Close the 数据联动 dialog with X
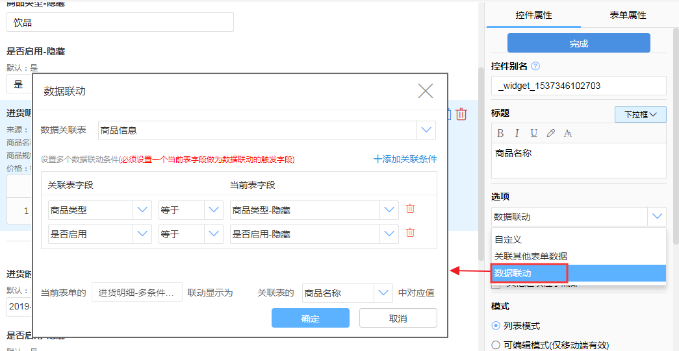Image resolution: width=679 pixels, height=351 pixels. (426, 91)
